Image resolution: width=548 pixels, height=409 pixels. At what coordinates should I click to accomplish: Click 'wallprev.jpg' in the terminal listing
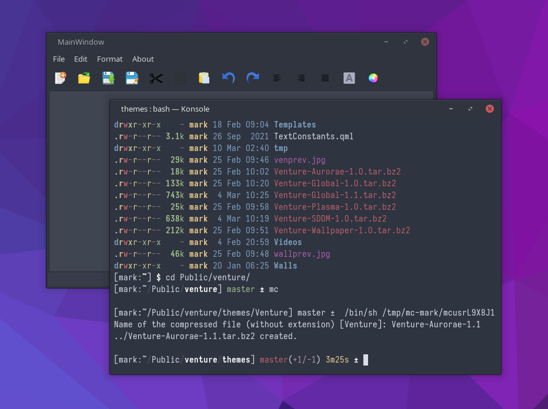(302, 254)
